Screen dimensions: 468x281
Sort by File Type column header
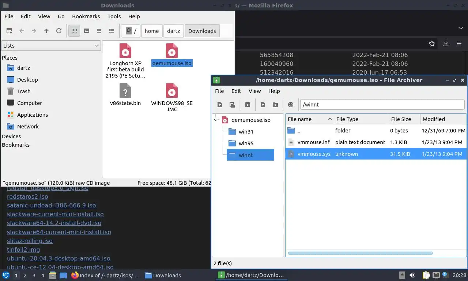[x=362, y=119]
